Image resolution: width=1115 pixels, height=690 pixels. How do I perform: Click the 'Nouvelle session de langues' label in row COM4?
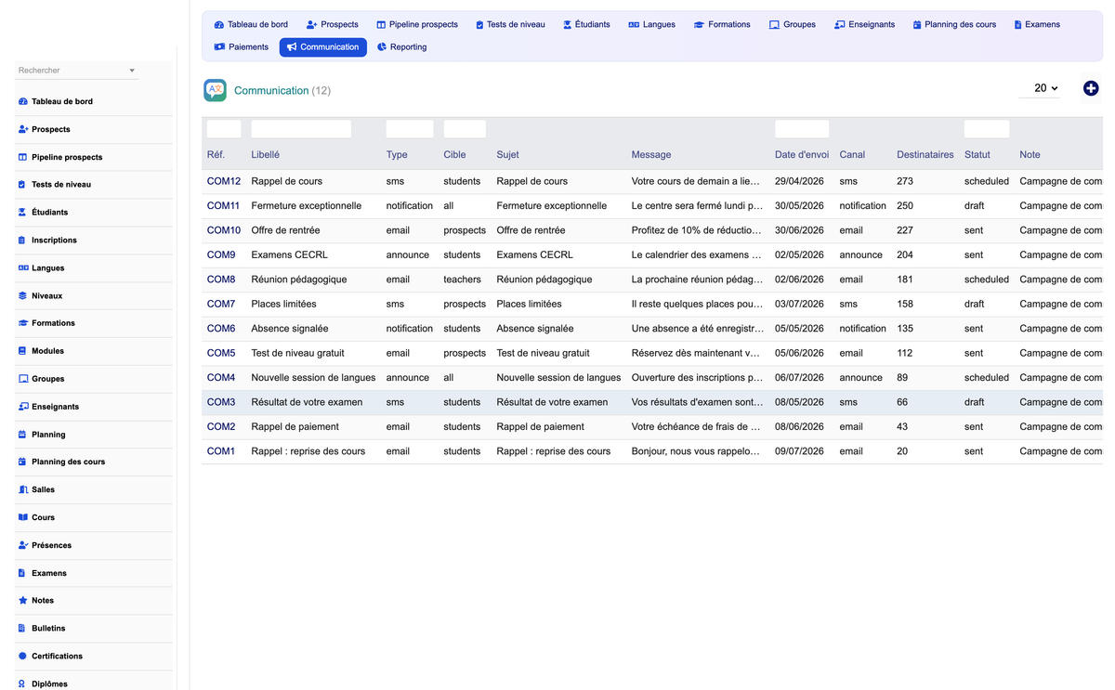click(x=314, y=378)
